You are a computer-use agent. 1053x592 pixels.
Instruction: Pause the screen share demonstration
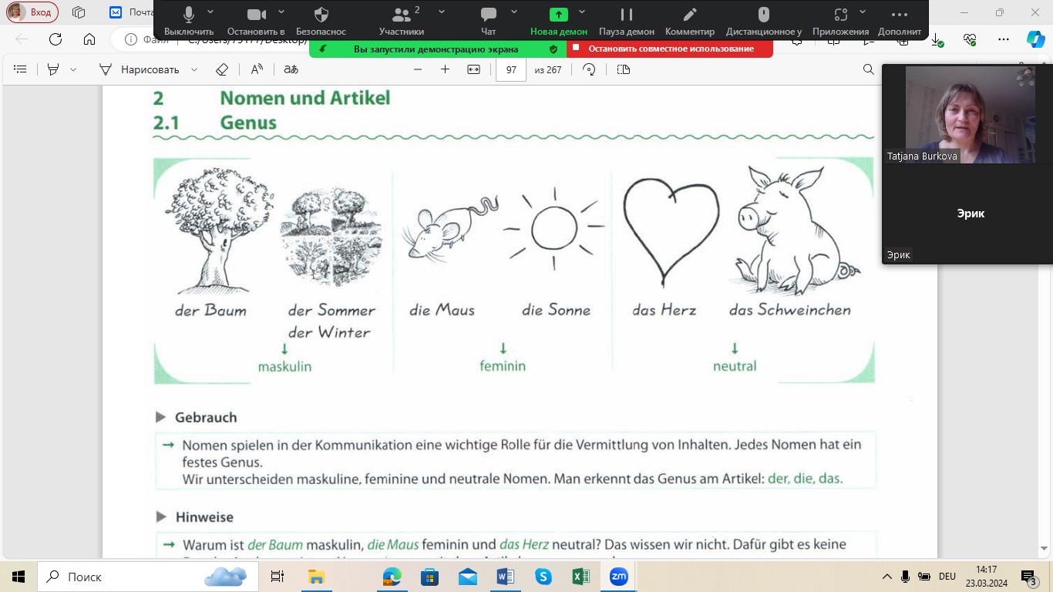click(x=626, y=15)
